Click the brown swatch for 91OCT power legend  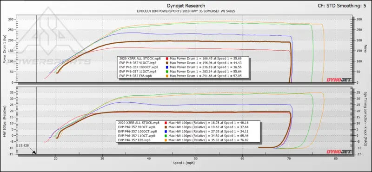tap(167, 63)
